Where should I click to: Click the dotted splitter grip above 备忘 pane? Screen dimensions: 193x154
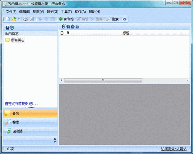point(30,108)
